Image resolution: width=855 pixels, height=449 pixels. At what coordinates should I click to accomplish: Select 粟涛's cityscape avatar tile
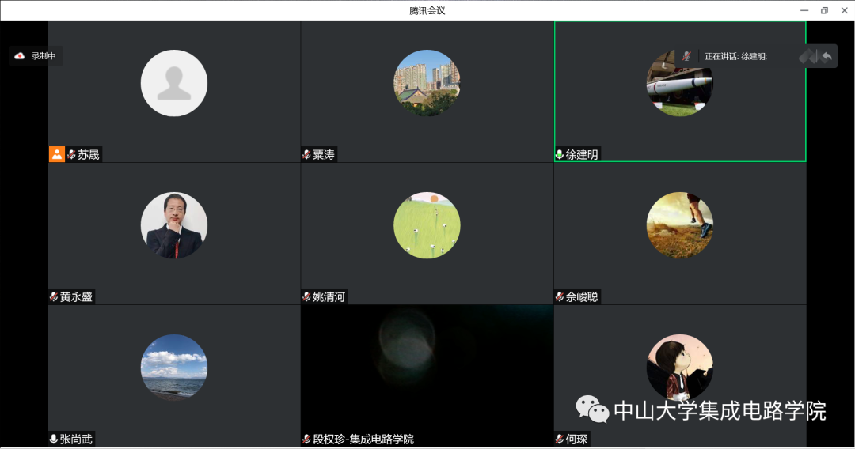427,83
